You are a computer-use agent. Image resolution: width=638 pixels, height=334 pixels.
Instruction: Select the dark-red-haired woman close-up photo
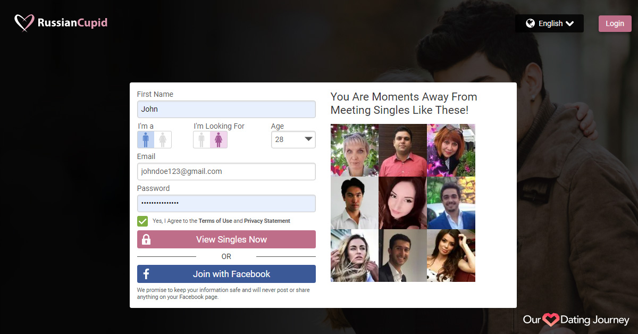tap(402, 203)
